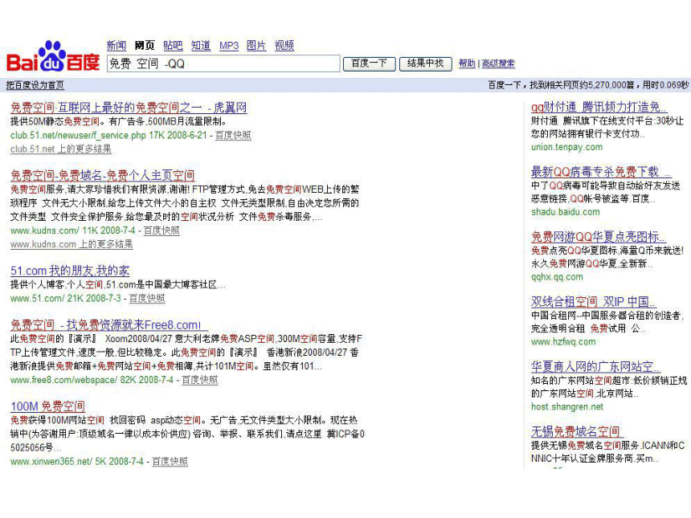Open 百度快照 for the www.free8.com result

point(200,380)
